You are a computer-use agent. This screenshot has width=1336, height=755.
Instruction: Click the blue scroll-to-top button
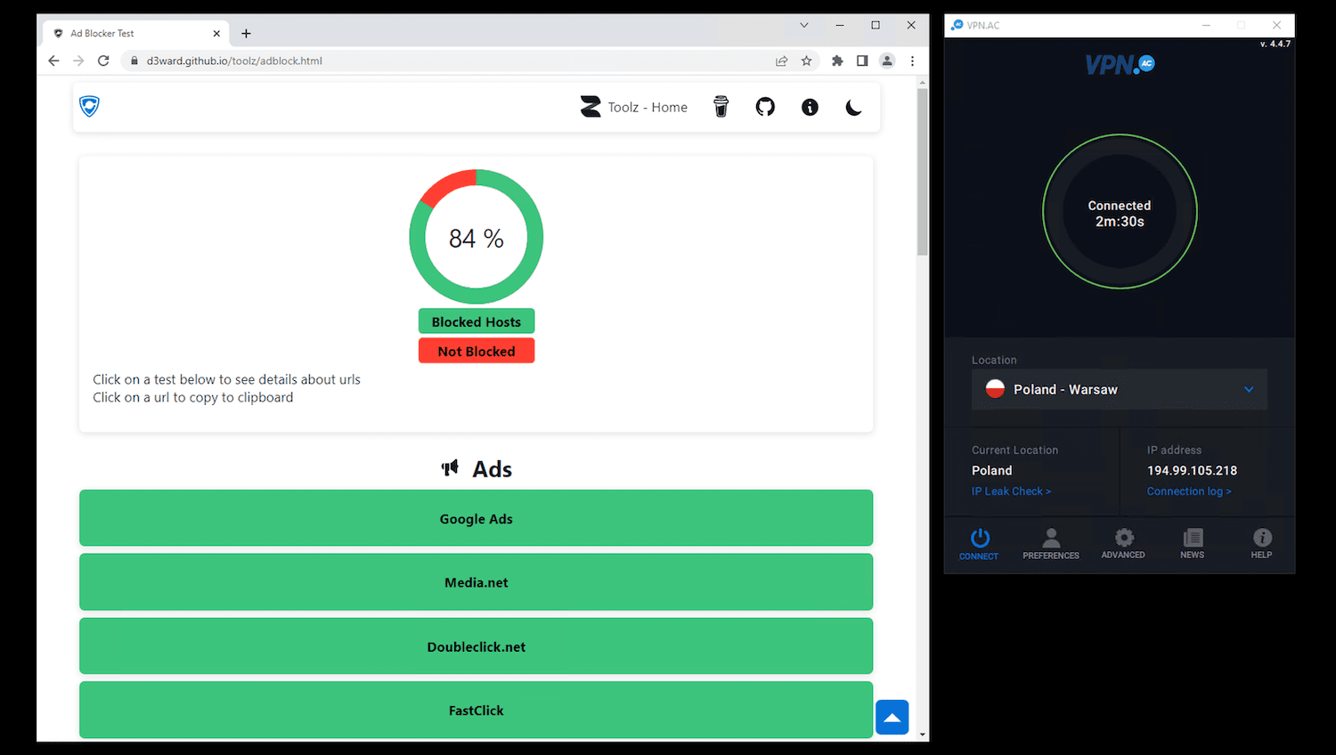pos(892,717)
